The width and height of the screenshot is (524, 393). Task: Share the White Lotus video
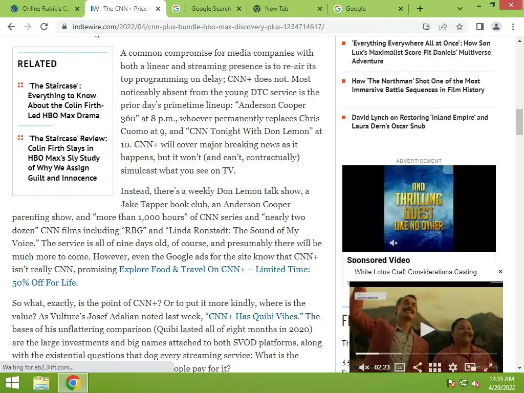point(417,367)
